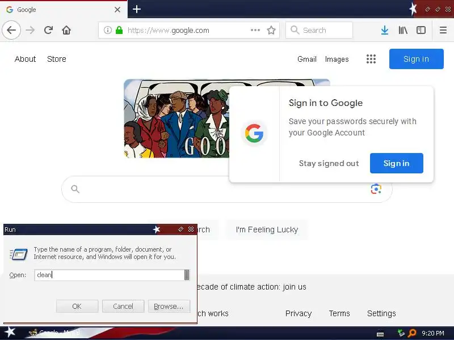Open the Downloads arrow in toolbar
Image resolution: width=454 pixels, height=340 pixels.
pos(385,30)
